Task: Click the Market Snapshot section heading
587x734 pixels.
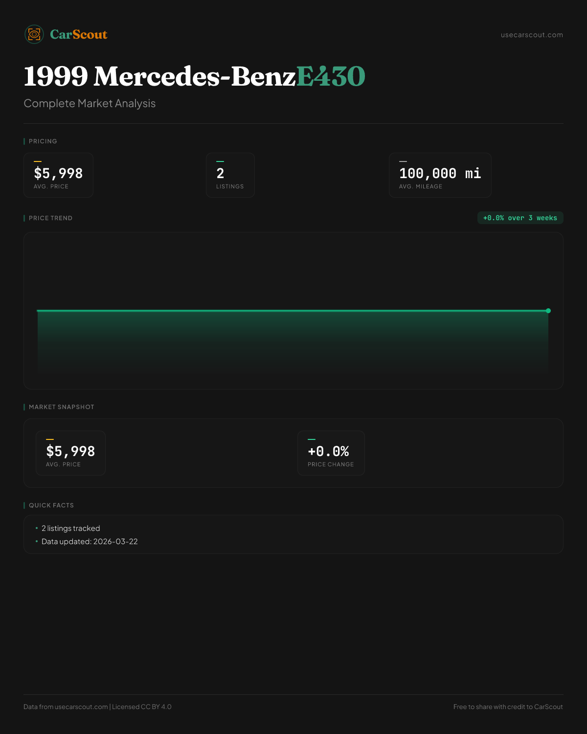Action: tap(61, 407)
